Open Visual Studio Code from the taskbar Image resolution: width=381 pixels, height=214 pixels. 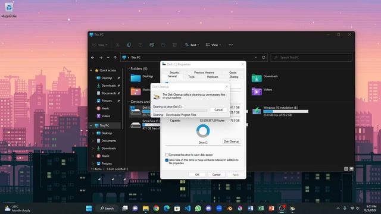coord(188,209)
